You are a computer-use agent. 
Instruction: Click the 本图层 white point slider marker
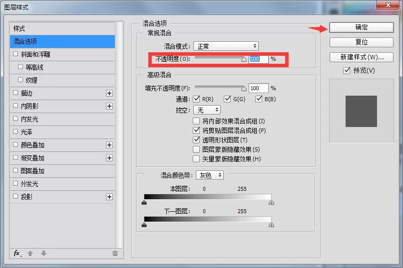(271, 203)
